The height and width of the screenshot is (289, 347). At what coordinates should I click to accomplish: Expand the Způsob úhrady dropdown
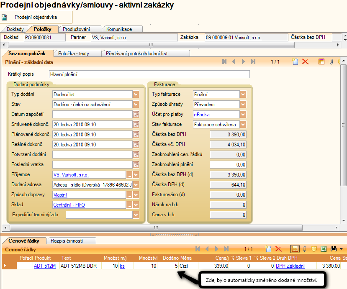pos(243,104)
